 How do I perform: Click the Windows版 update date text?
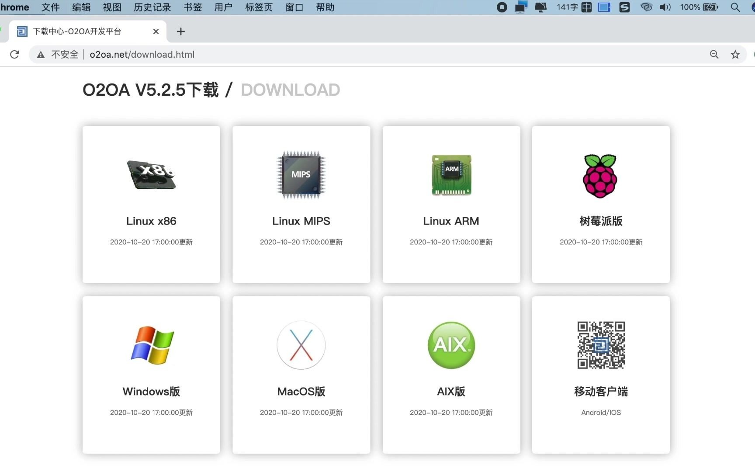(151, 413)
